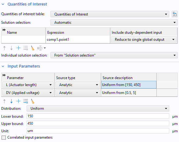Click the Name column header
This screenshot has height=142, width=179.
[24, 33]
